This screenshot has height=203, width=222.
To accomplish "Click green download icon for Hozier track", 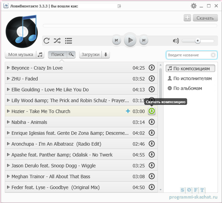I will 152,111.
